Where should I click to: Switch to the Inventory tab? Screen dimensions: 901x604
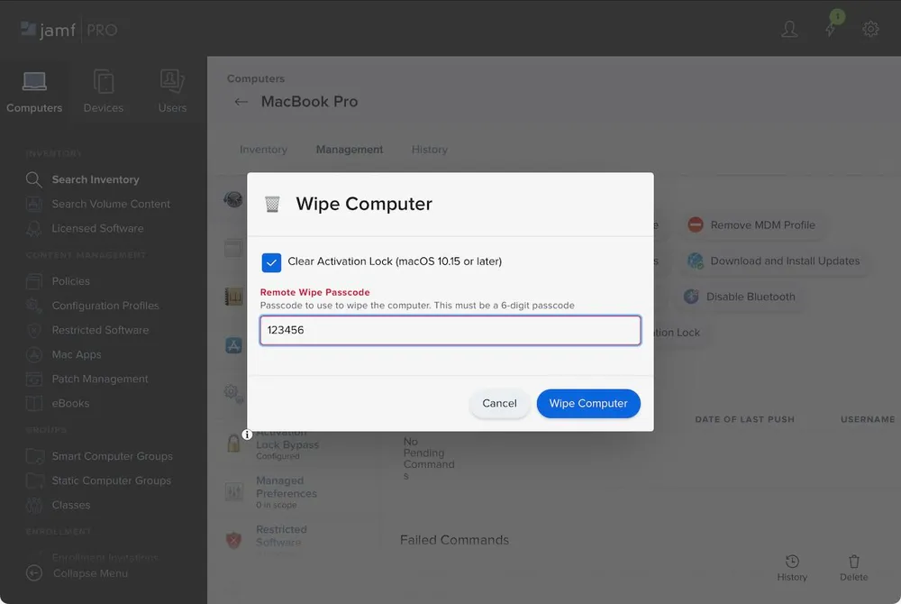tap(263, 149)
